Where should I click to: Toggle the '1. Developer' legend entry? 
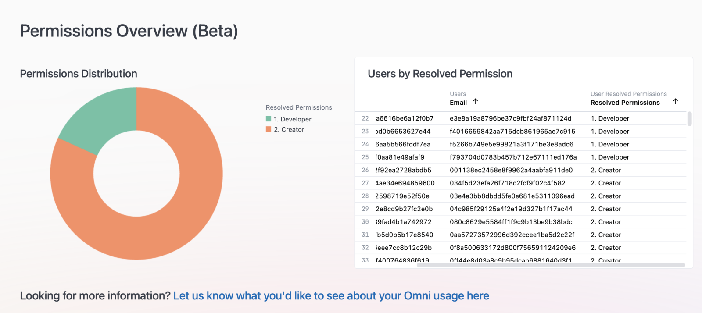pyautogui.click(x=292, y=119)
